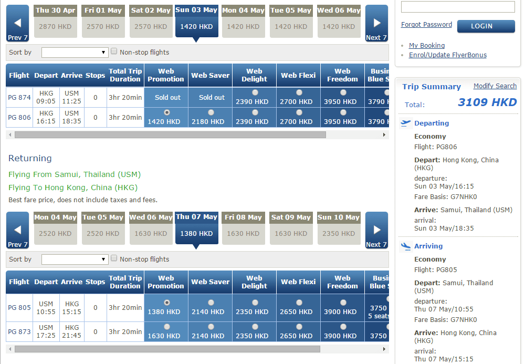Click the LOGIN button
This screenshot has height=364, width=525.
pyautogui.click(x=486, y=26)
